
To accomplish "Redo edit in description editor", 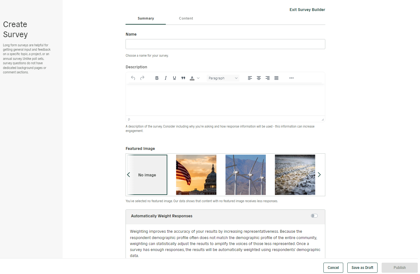I will (x=142, y=78).
